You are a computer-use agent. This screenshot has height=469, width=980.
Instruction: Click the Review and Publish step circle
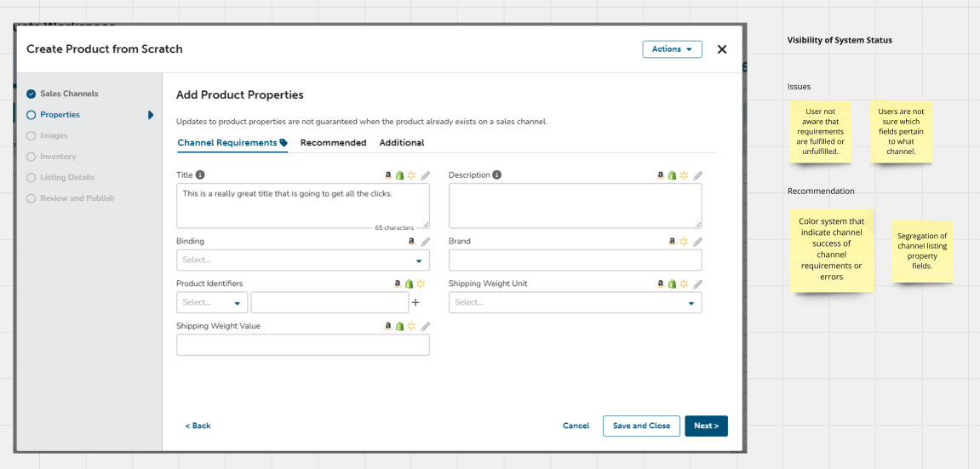[31, 198]
